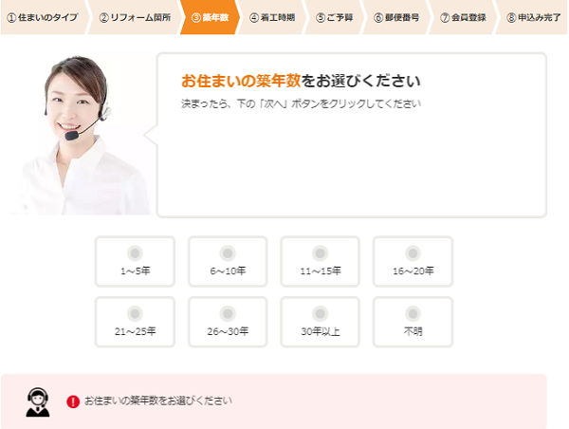Choose the 16～20年 building age
The height and width of the screenshot is (429, 569).
pyautogui.click(x=413, y=262)
